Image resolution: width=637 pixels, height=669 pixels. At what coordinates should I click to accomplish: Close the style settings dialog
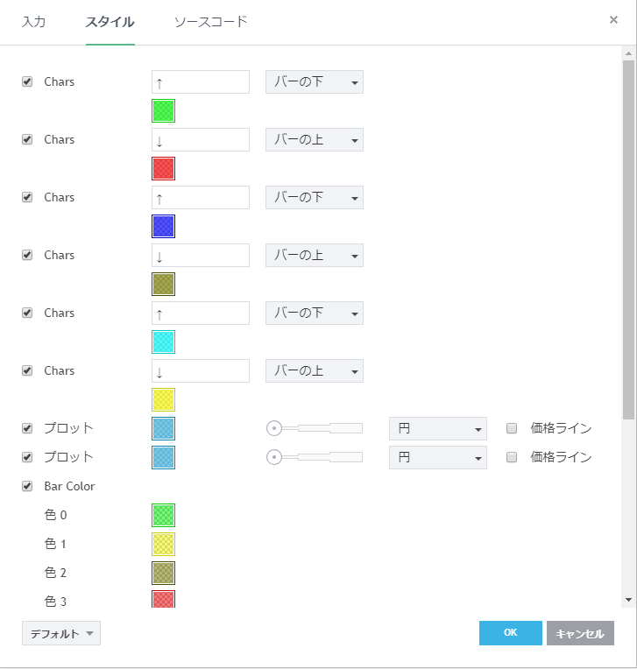point(613,20)
